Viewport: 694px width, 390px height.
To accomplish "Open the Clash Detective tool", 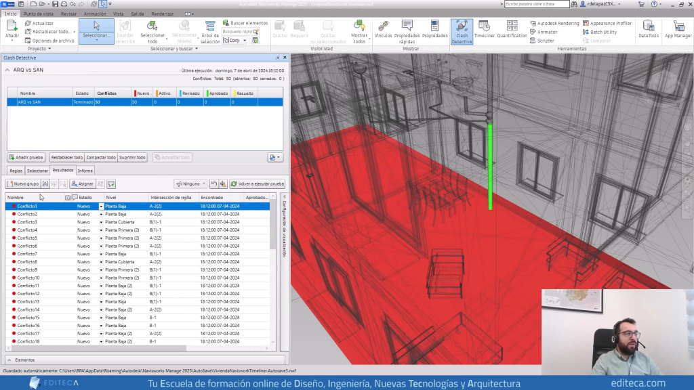I will (462, 31).
